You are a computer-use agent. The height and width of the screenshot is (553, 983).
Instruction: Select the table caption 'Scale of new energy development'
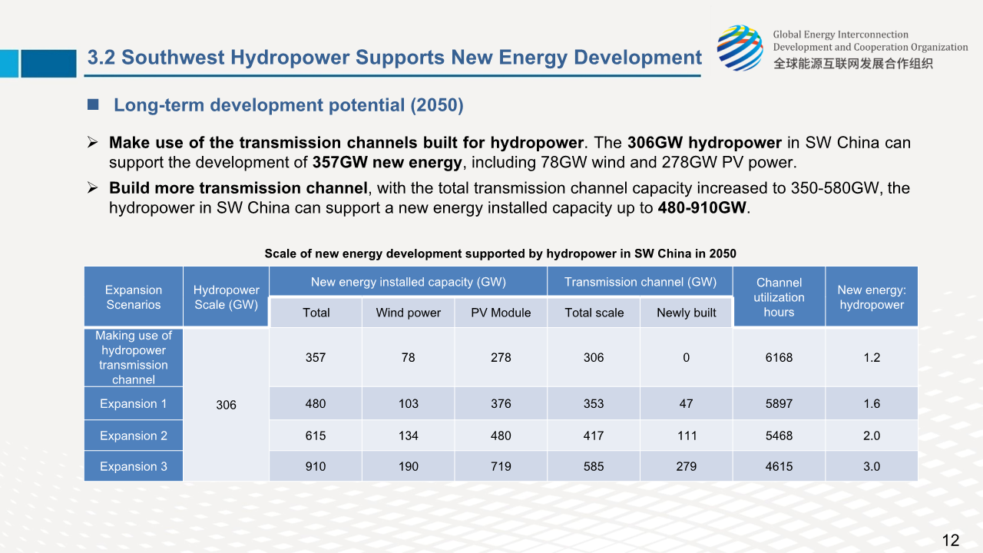coord(500,253)
